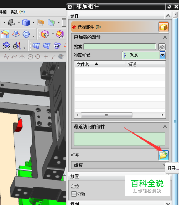Collapse the 最近访问的部件 group
Screen dimensions: 179x205
click(x=165, y=126)
